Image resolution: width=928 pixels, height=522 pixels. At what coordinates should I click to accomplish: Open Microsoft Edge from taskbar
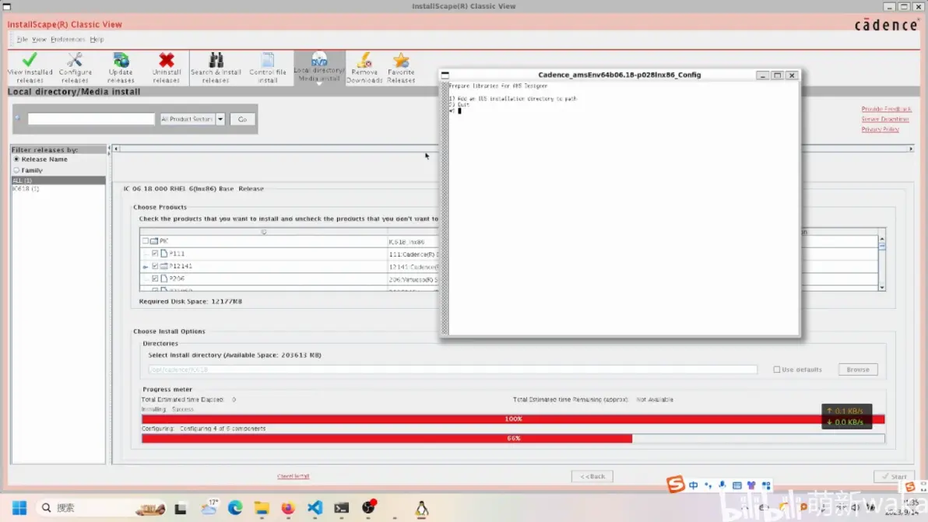click(x=235, y=508)
